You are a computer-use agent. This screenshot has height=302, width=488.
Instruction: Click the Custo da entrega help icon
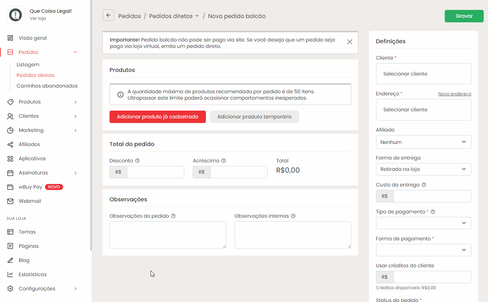[424, 185]
